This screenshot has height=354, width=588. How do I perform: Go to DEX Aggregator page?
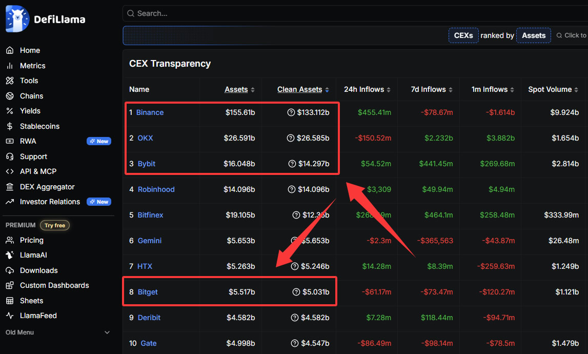[x=47, y=187]
